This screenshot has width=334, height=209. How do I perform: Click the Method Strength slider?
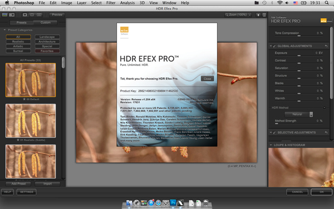pyautogui.click(x=299, y=124)
